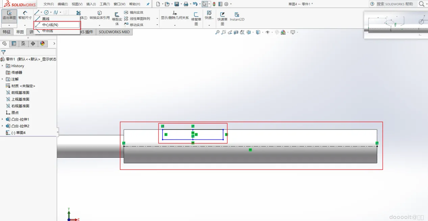The width and height of the screenshot is (428, 221).
Task: Select the Circle tool icon
Action: pos(46,13)
